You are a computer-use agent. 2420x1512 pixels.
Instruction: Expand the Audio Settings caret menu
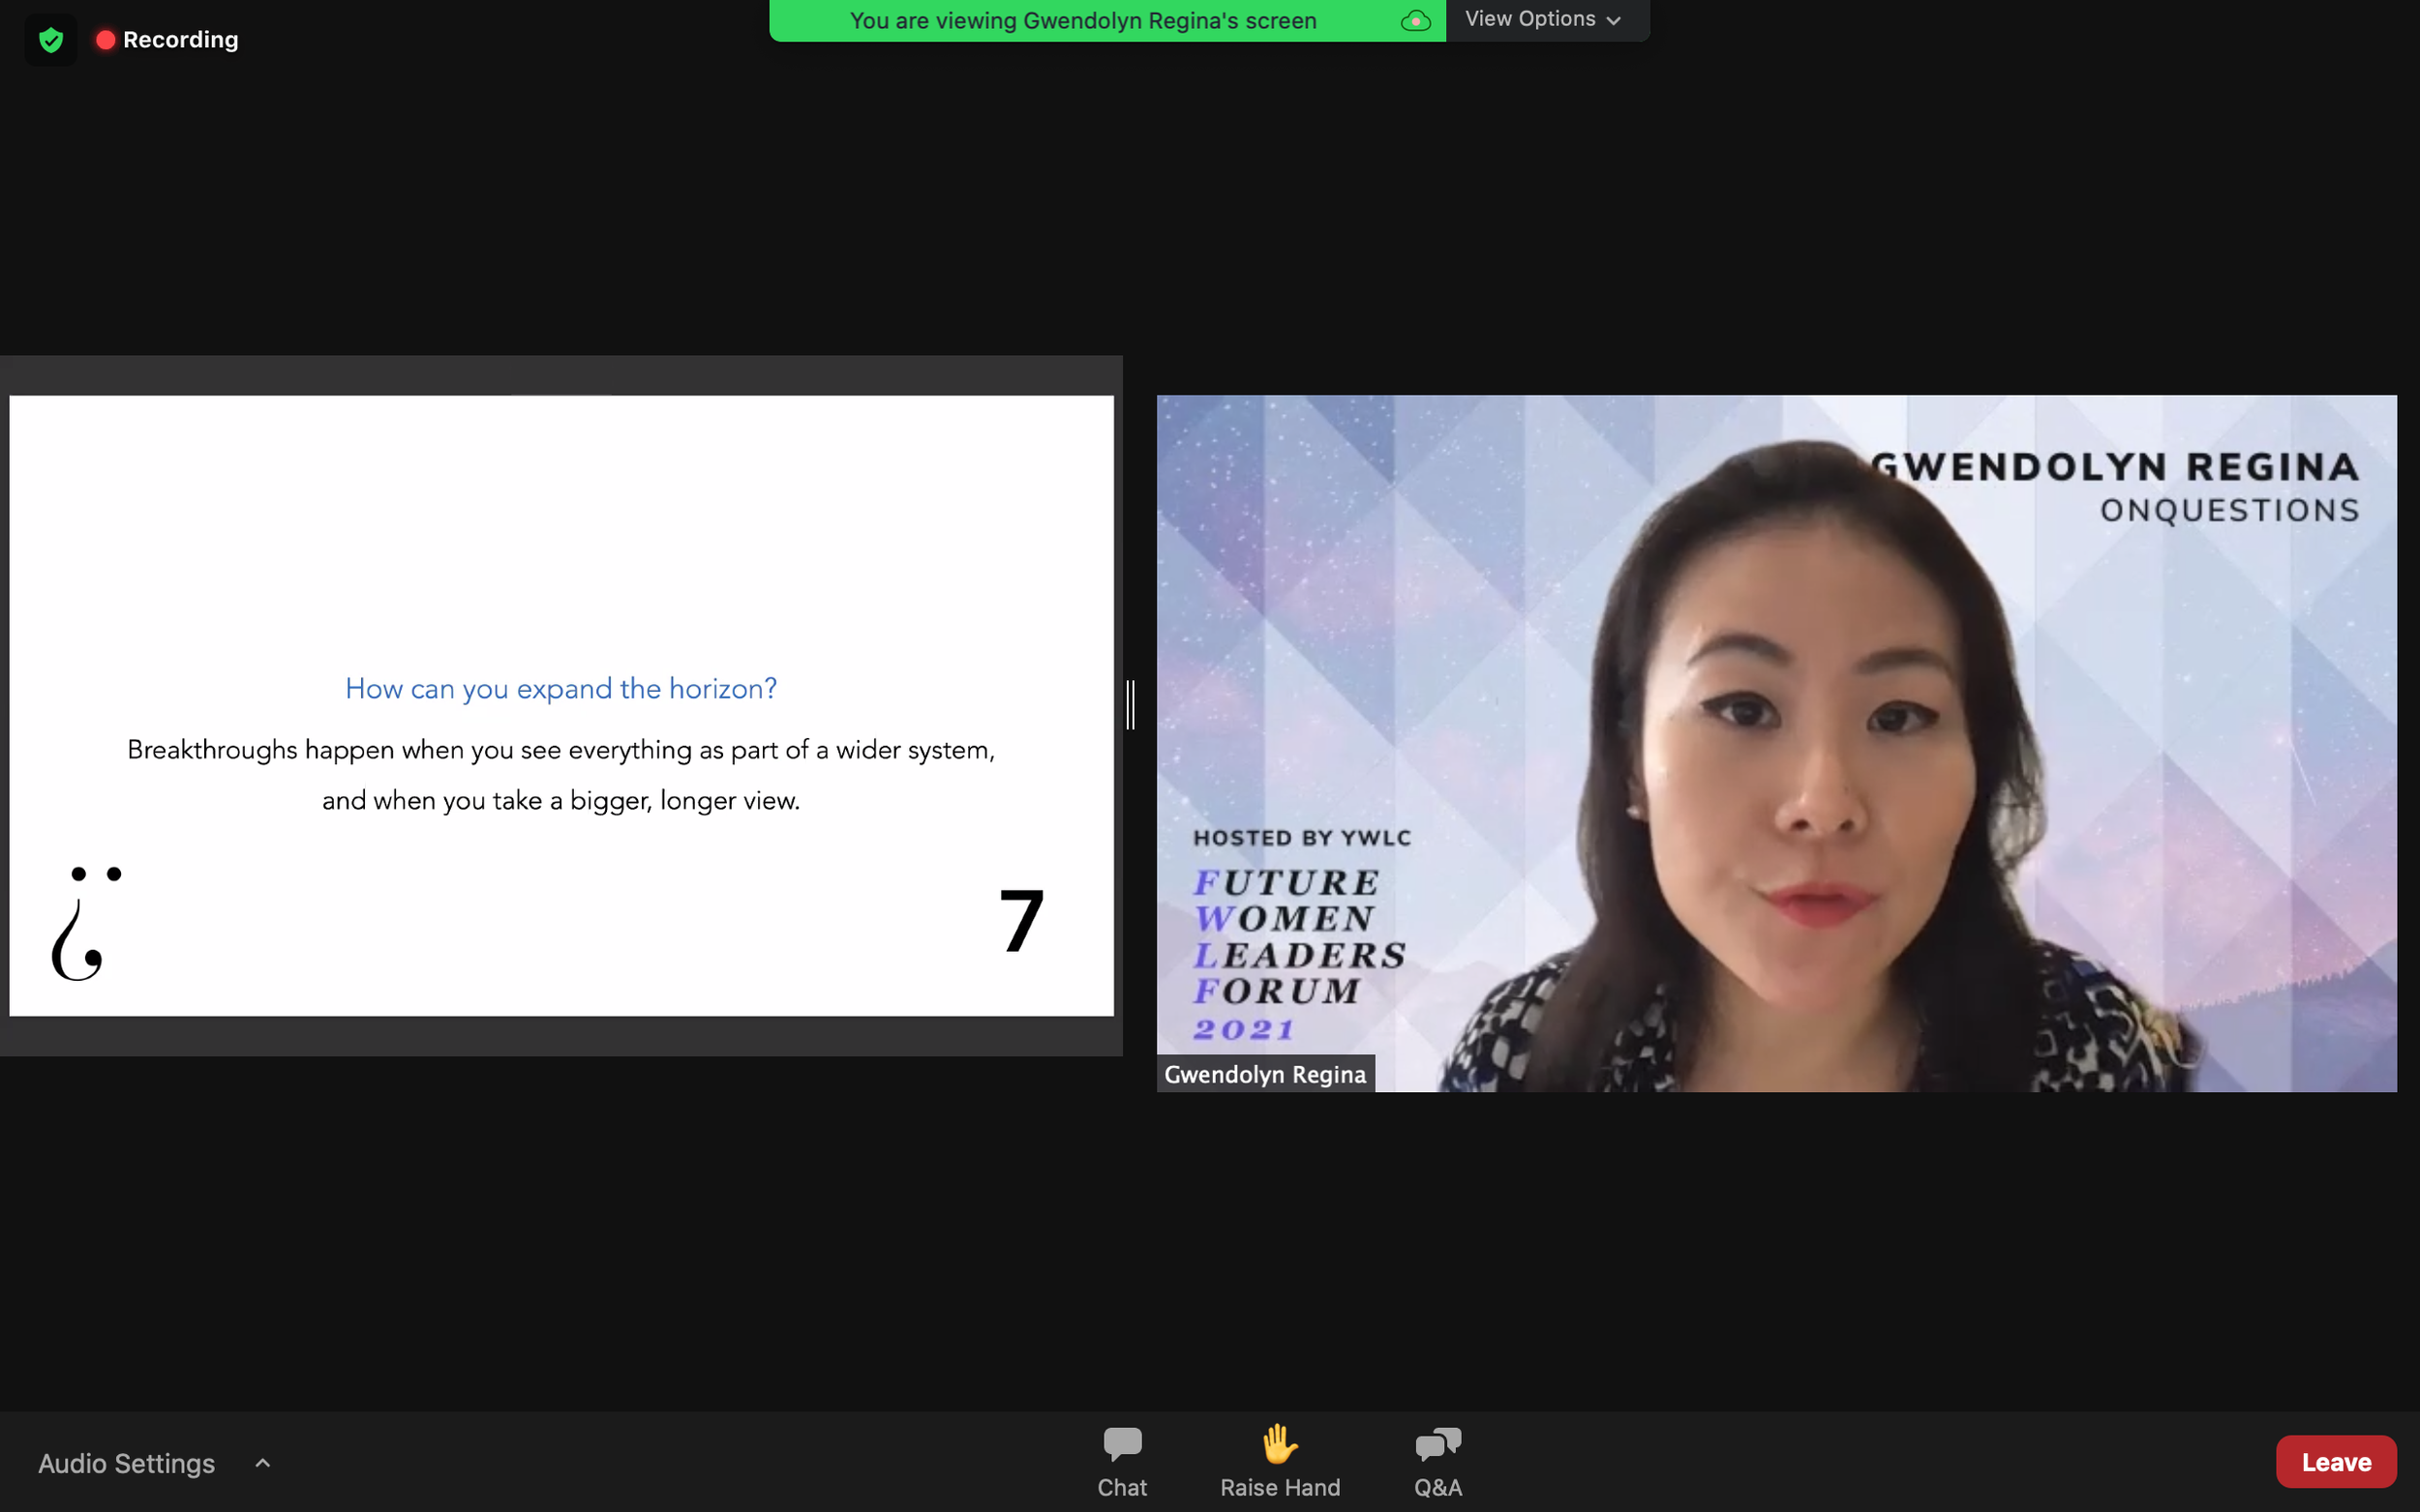pyautogui.click(x=263, y=1463)
